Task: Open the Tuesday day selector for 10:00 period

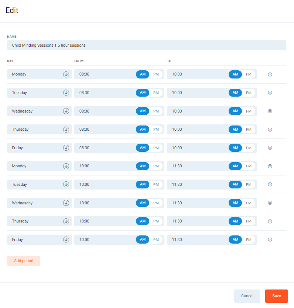Action: coord(66,184)
